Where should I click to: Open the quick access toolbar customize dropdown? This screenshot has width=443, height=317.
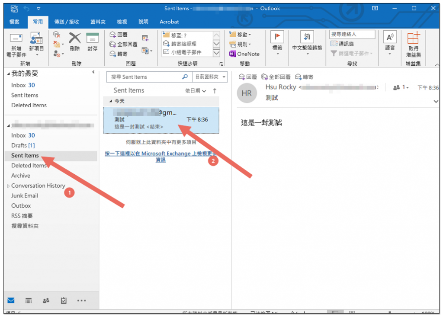coord(39,9)
